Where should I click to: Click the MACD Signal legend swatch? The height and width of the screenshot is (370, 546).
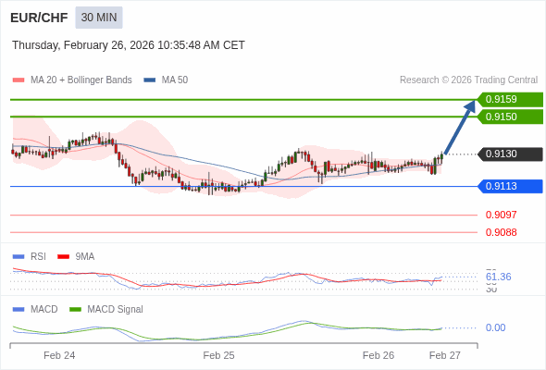click(x=75, y=310)
